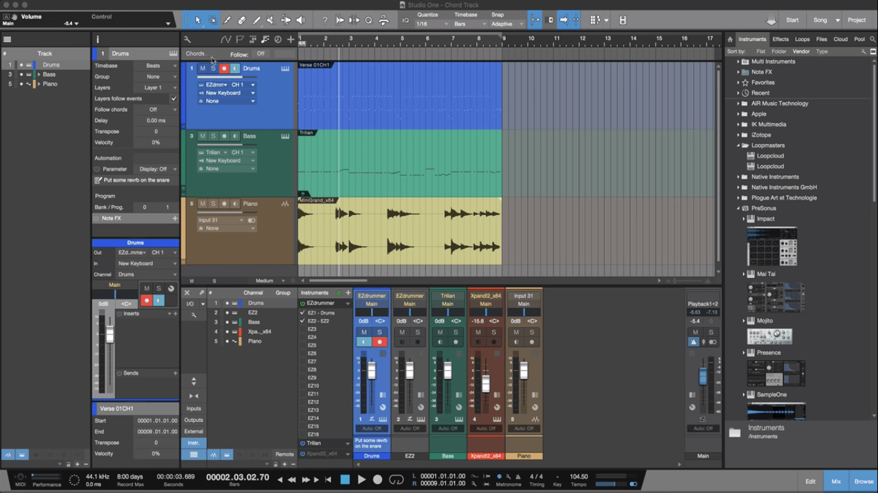The width and height of the screenshot is (878, 493).
Task: Click the Browse button at bottom right
Action: (863, 481)
